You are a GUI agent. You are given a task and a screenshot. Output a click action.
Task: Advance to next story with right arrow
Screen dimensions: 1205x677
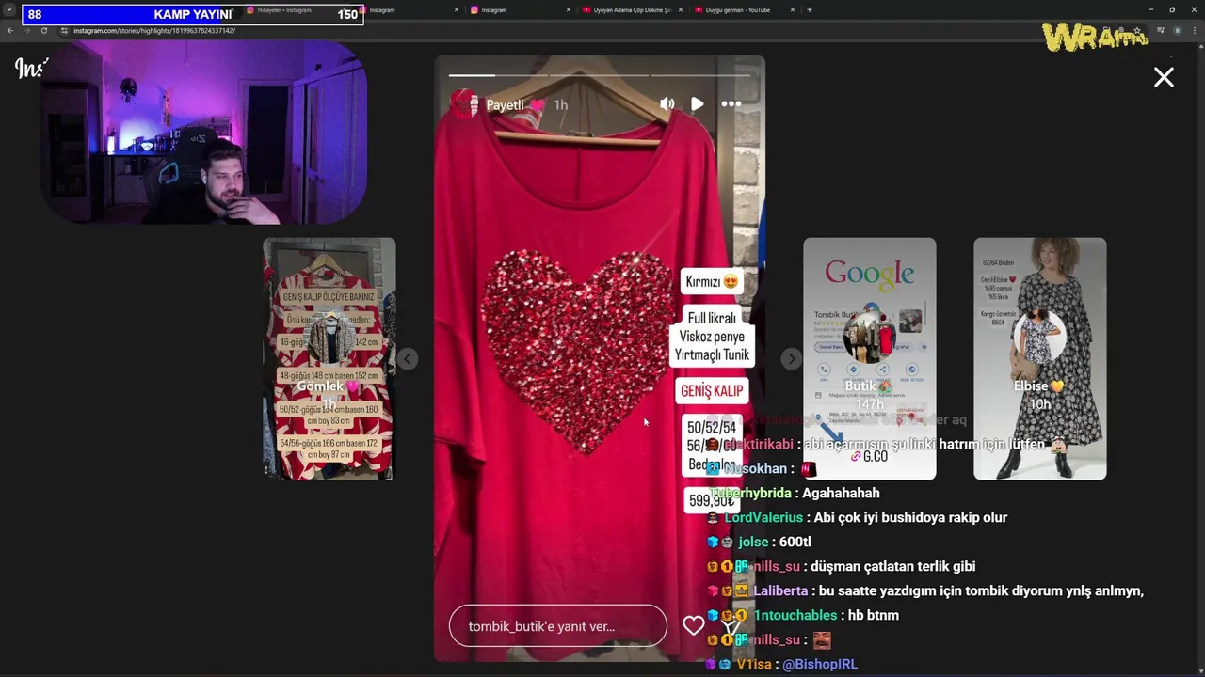pos(792,359)
